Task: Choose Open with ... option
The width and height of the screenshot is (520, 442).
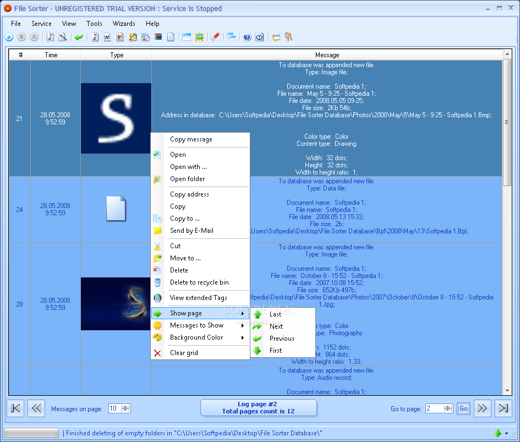Action: [x=200, y=167]
